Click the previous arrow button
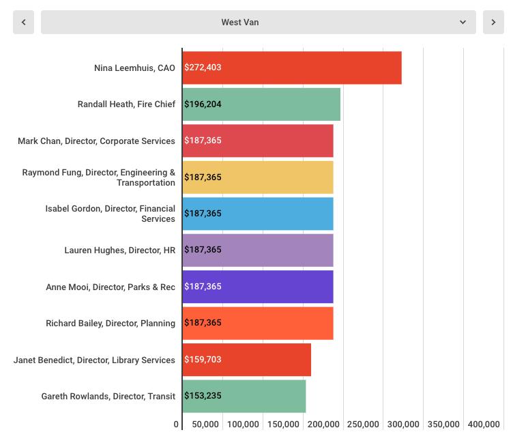513x443 pixels. tap(23, 22)
